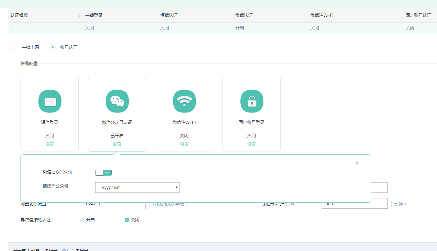Screen dimensions: 437x251
Task: Close the WeChat authentication settings popup
Action: (x=357, y=163)
